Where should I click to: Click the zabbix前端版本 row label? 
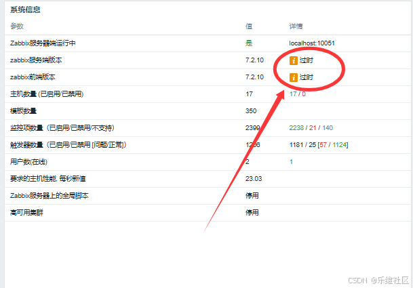click(33, 77)
